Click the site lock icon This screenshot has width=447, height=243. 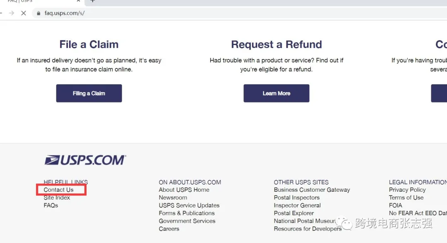tap(38, 13)
